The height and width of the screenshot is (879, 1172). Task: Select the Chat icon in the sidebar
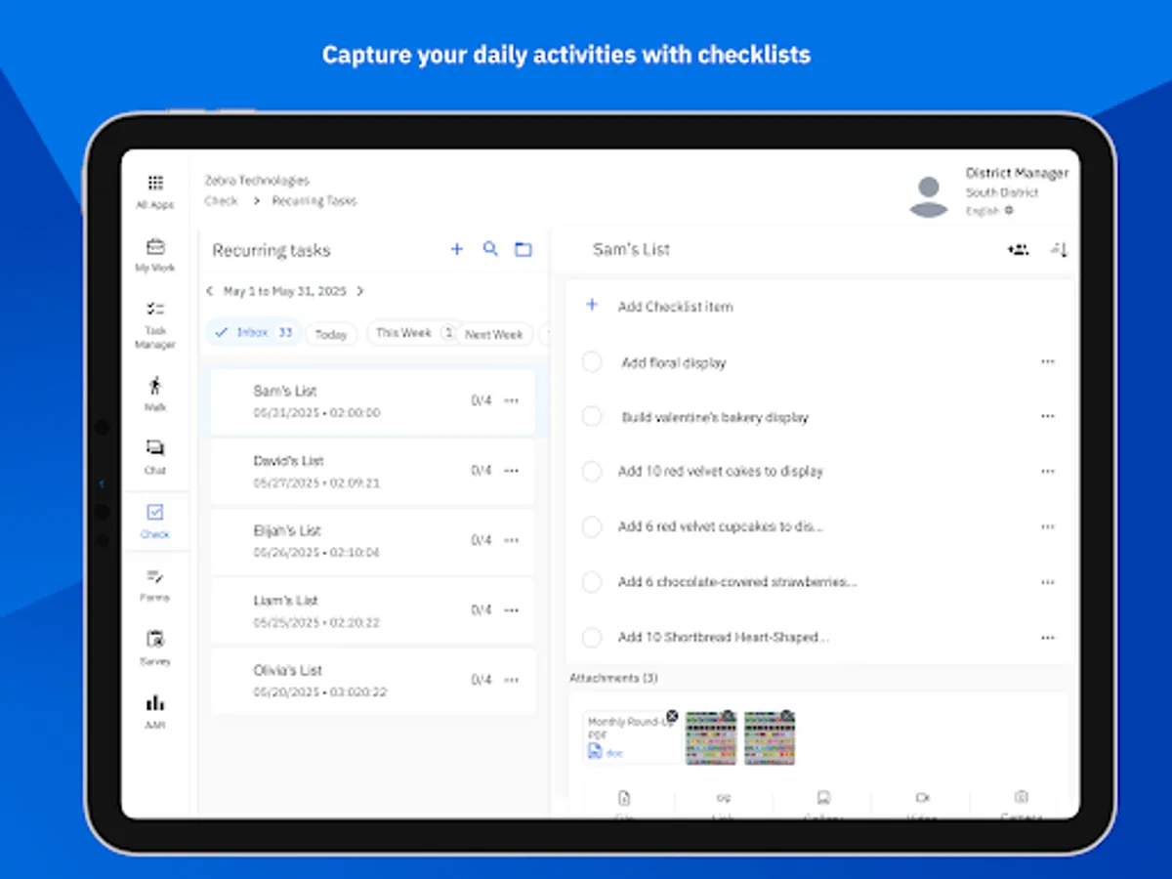click(154, 454)
